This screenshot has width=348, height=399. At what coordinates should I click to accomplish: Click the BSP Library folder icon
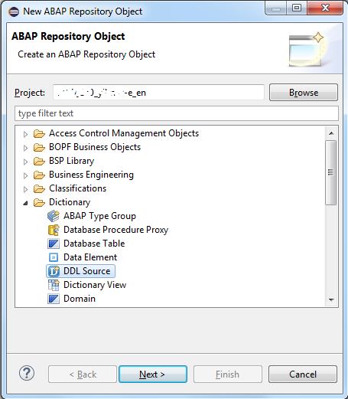(39, 161)
